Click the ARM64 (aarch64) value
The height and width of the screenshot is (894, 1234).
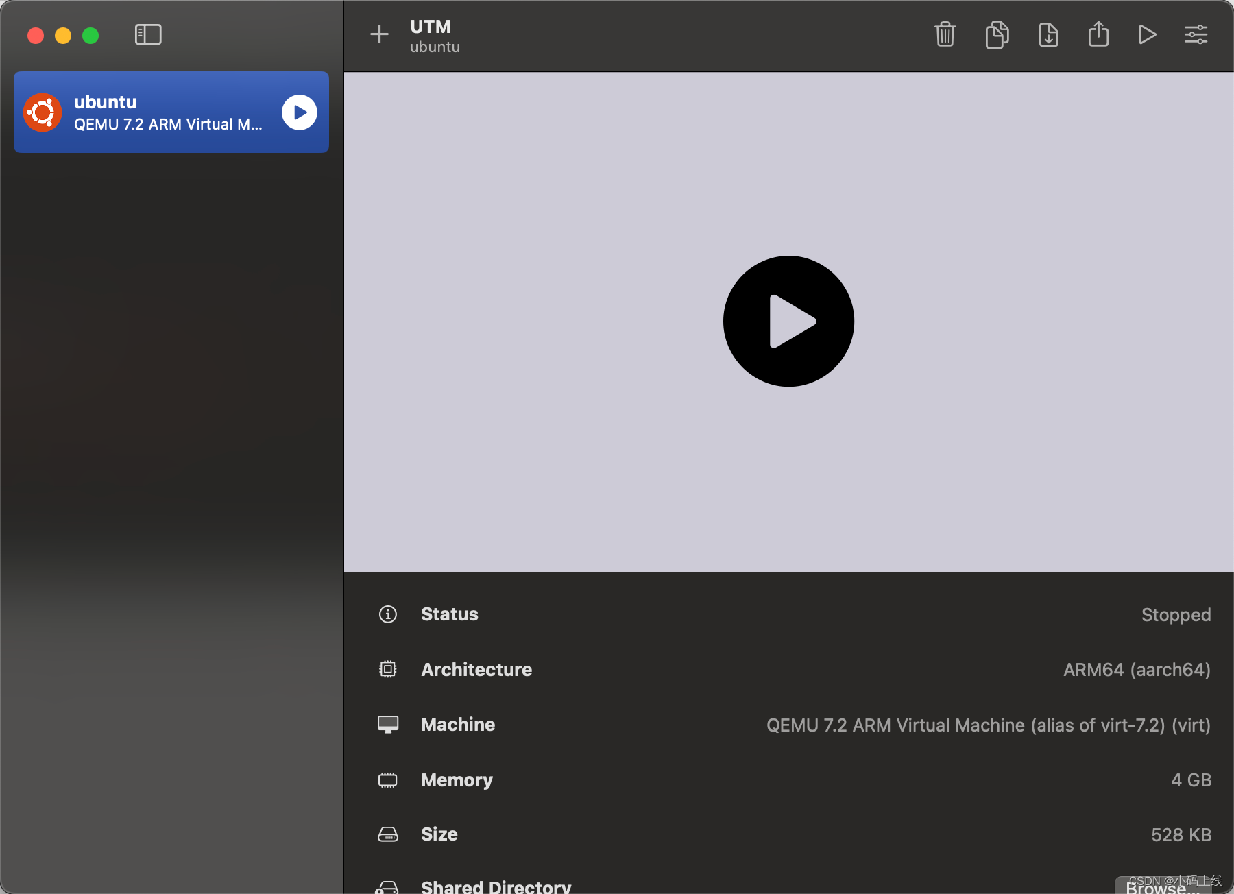(x=1137, y=670)
